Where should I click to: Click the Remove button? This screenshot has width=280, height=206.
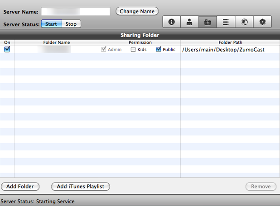[x=261, y=186]
